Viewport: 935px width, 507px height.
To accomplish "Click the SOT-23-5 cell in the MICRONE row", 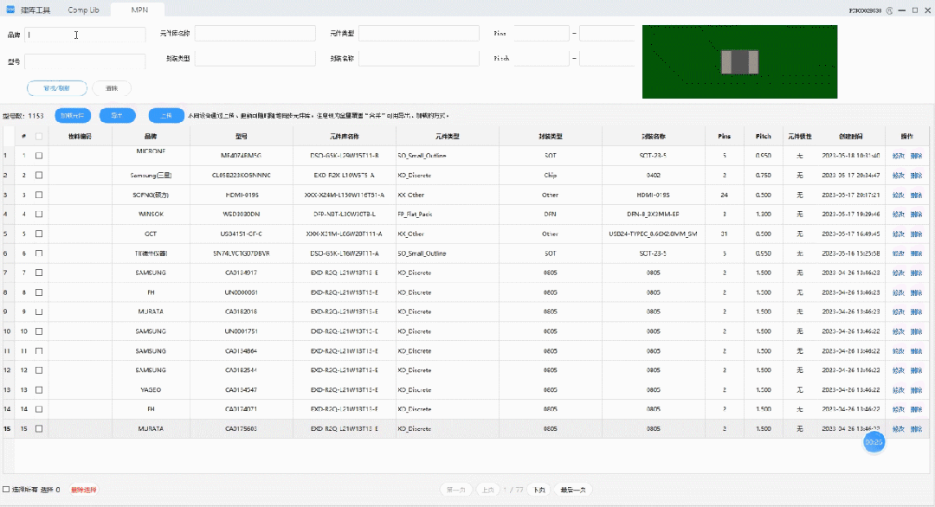I will (x=653, y=156).
